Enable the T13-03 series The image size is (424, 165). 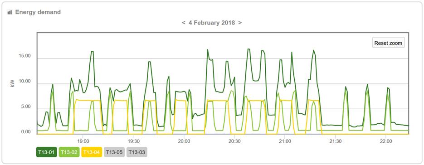pyautogui.click(x=136, y=152)
